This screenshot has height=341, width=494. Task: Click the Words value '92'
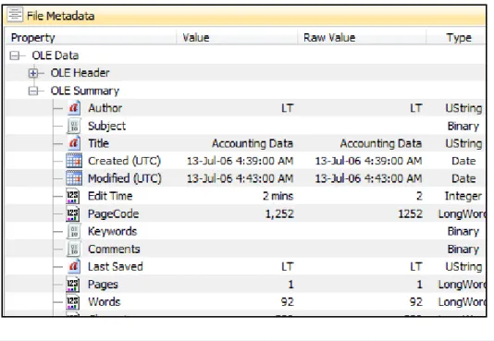click(x=288, y=302)
